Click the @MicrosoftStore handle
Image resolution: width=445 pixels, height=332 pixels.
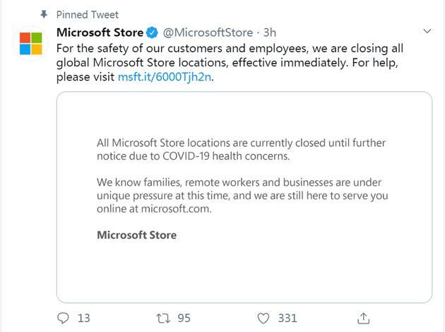pos(208,32)
